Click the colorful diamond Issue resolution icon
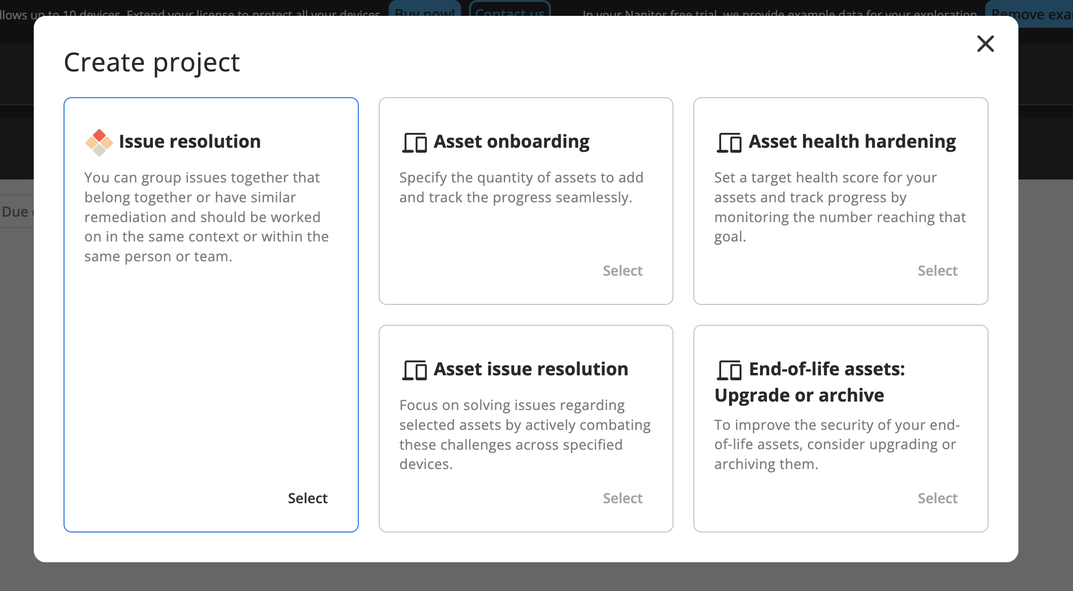 (99, 142)
